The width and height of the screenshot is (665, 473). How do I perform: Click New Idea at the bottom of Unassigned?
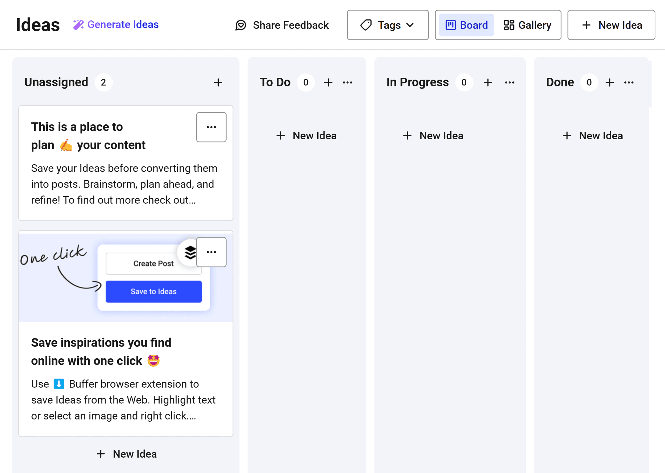tap(126, 454)
